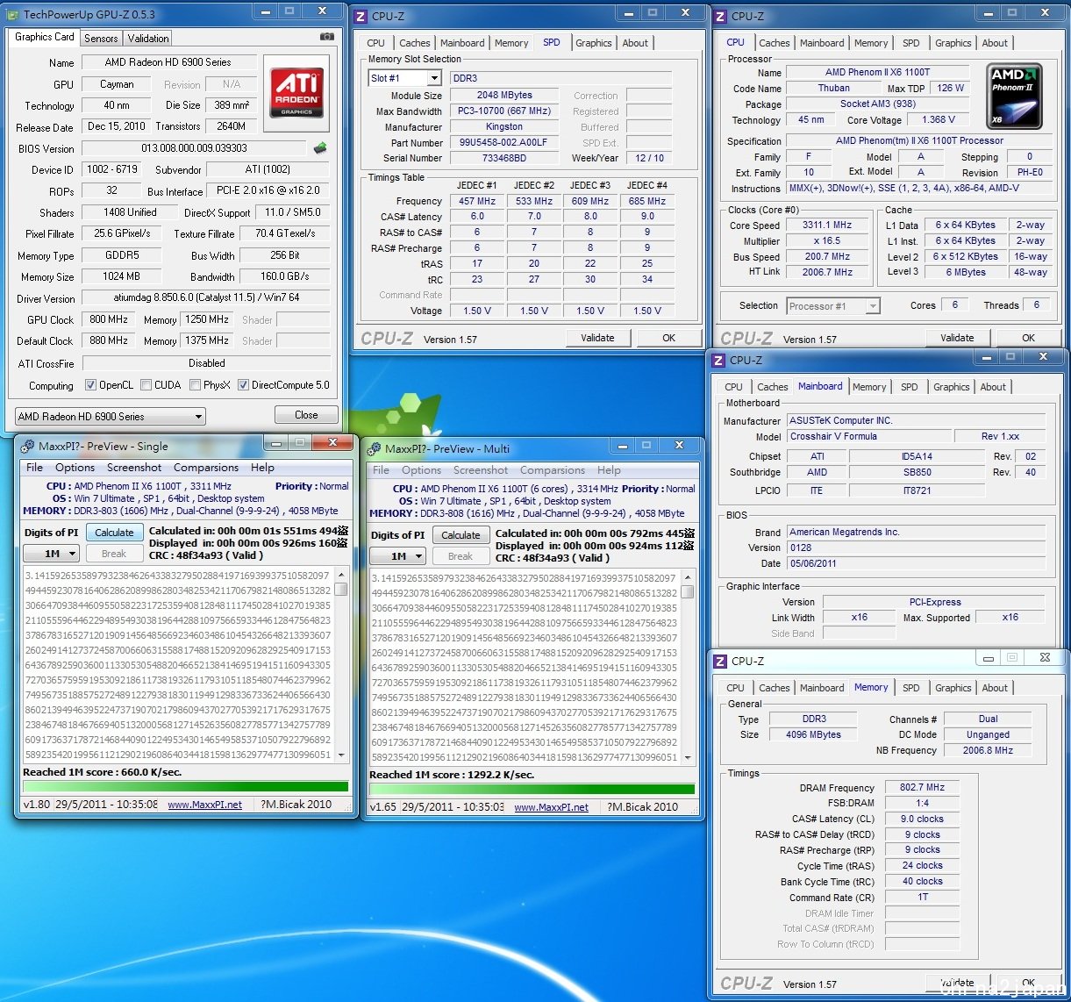This screenshot has height=1002, width=1071.
Task: Open the Comparisons menu in MaxxPI Single
Action: (x=206, y=468)
